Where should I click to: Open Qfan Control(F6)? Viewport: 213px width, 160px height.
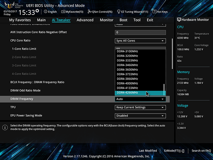point(100,12)
